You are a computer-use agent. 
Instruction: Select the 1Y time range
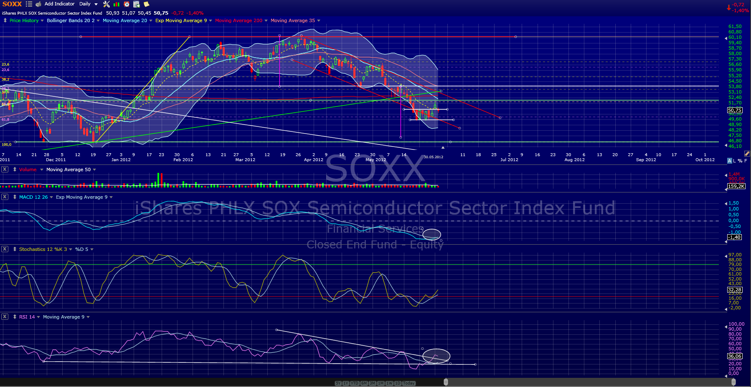pyautogui.click(x=346, y=383)
